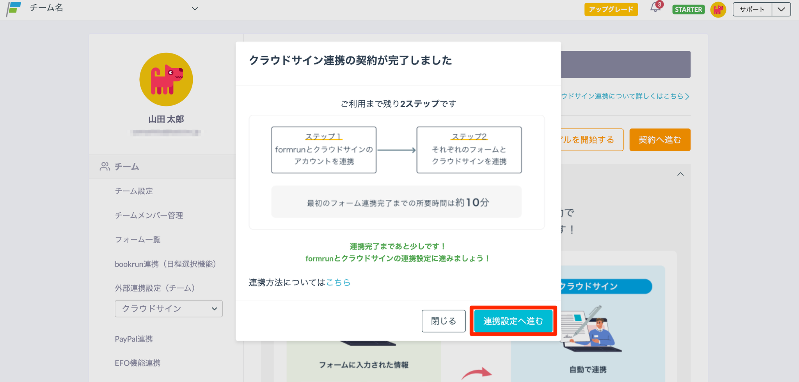Viewport: 799px width, 382px height.
Task: Click the アップグレード button
Action: pyautogui.click(x=611, y=9)
